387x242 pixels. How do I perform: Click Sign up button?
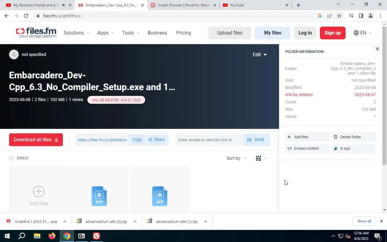[x=333, y=33]
